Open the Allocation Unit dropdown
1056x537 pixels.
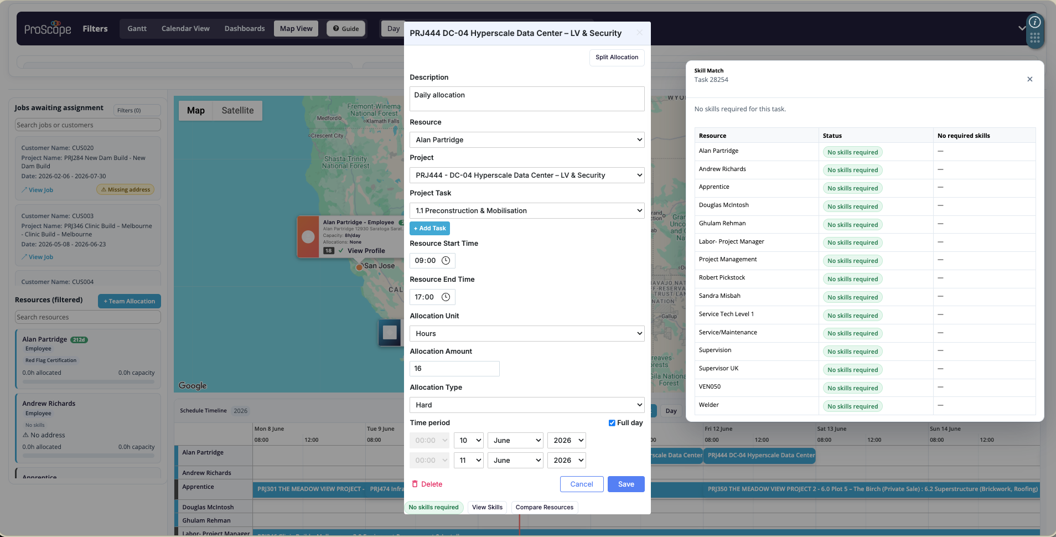pos(527,334)
